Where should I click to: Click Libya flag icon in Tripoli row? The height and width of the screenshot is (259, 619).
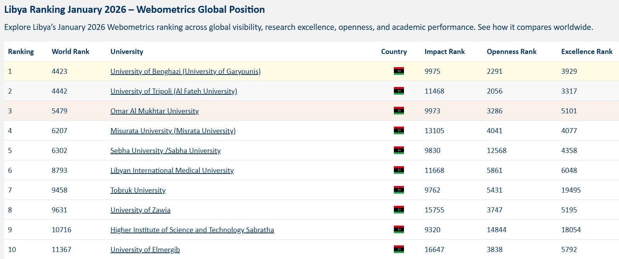pos(399,91)
